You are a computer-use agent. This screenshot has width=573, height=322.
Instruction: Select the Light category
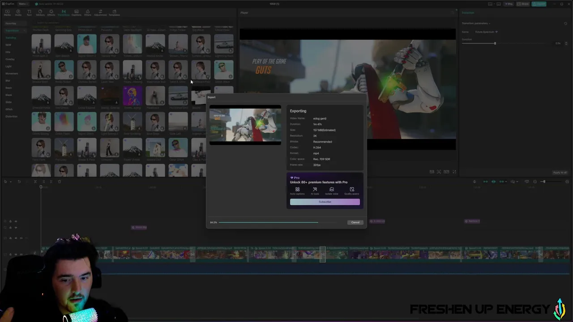point(9,66)
